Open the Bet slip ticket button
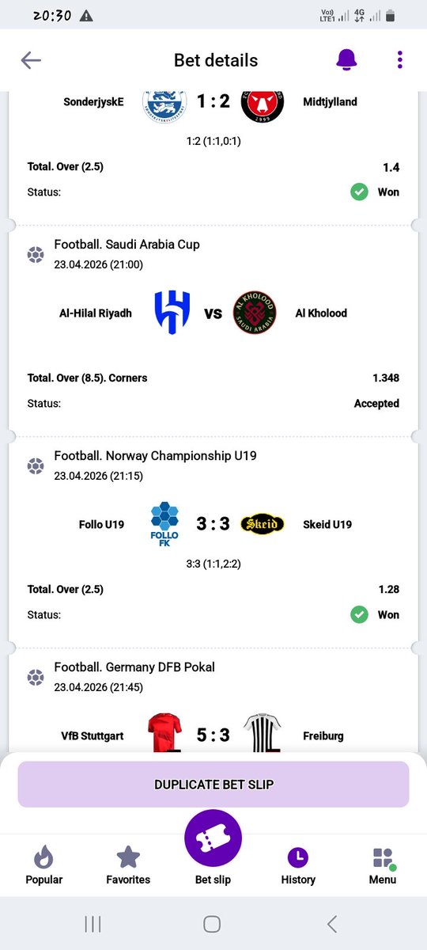427x950 pixels. pos(213,839)
